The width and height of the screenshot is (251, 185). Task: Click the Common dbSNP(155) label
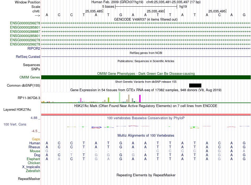pyautogui.click(x=23, y=86)
